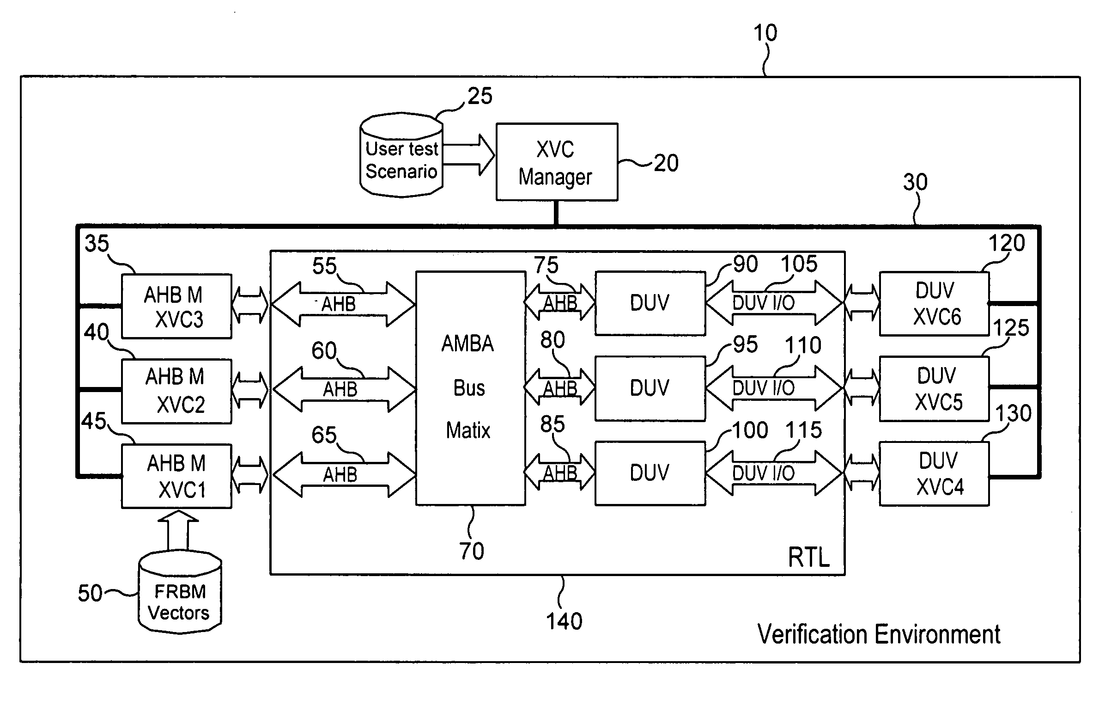Click the AHB output arrow at port 75
1099x706 pixels.
pos(555,301)
